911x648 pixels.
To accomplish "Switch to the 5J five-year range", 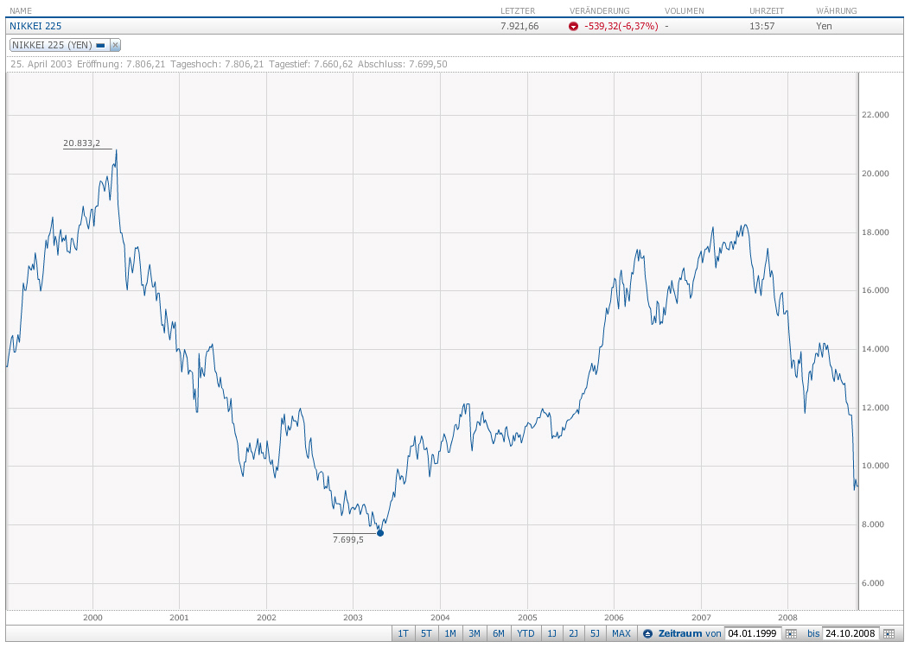I will tap(595, 633).
